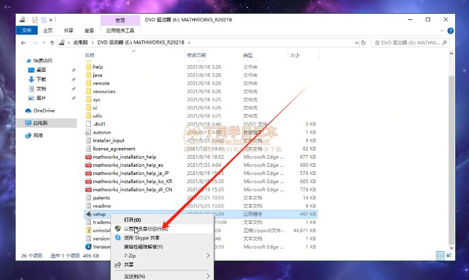Open 下载 in the navigation pane

pos(41,79)
